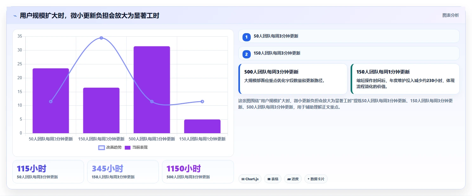472x196 pixels.
Task: Click the header title 用户规模扩大时
Action: 89,16
